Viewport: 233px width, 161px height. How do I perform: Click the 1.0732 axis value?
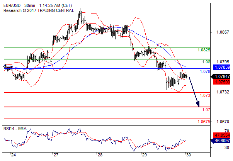coord(223,92)
